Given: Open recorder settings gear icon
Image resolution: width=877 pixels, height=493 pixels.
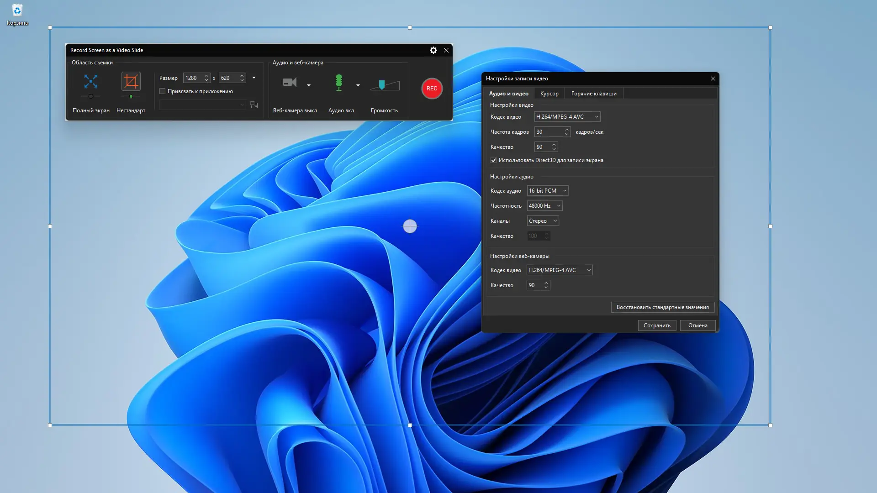Looking at the screenshot, I should point(433,50).
